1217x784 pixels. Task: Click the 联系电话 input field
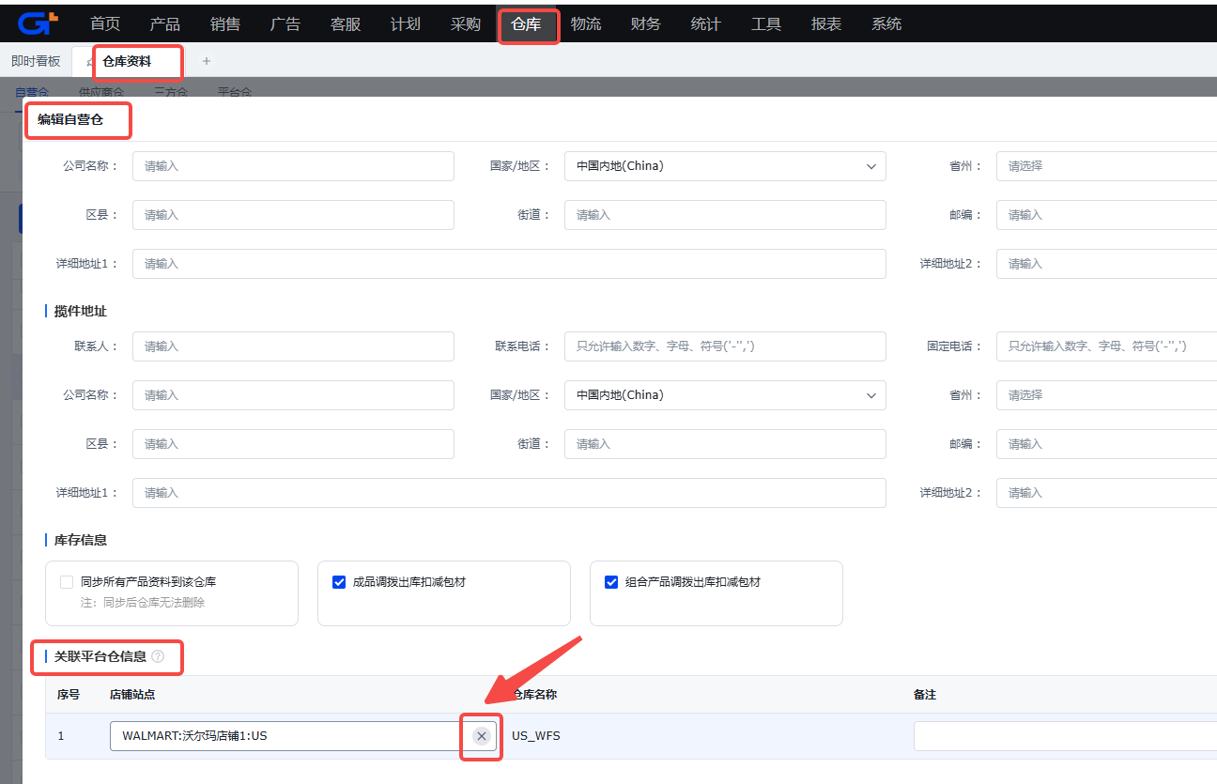point(725,346)
